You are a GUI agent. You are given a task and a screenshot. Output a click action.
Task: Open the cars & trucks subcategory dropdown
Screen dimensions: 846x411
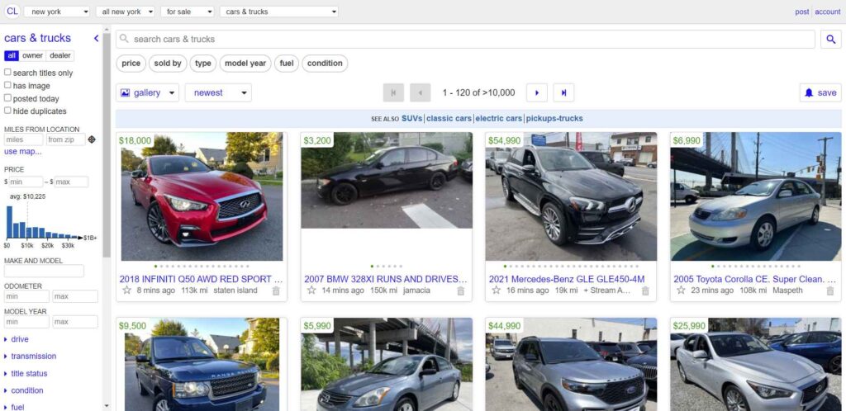[279, 12]
